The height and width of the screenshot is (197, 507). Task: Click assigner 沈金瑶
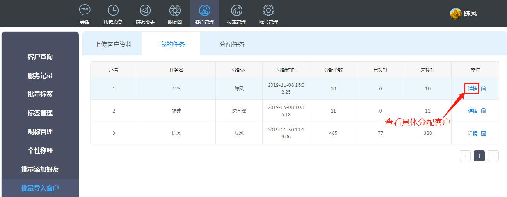(x=239, y=111)
